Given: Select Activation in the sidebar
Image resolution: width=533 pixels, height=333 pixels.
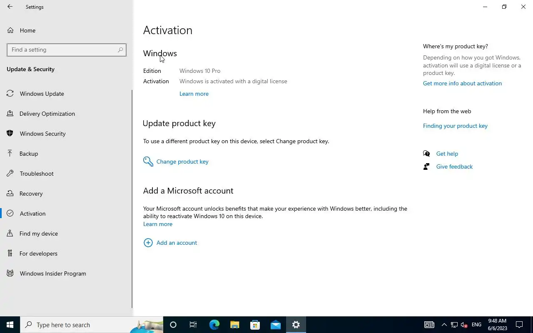Looking at the screenshot, I should [67, 214].
